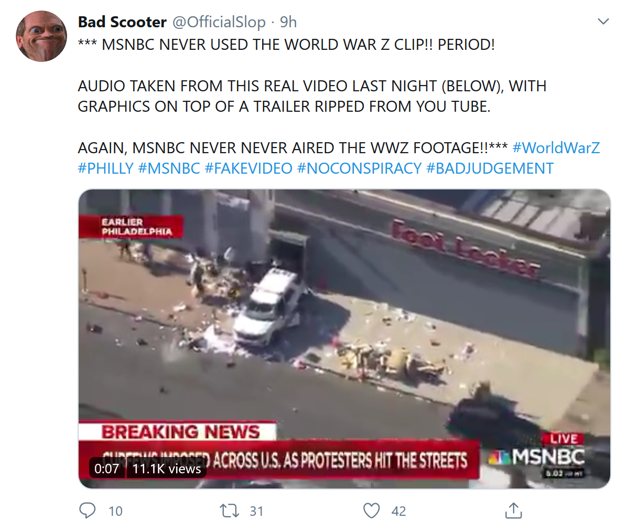Open the #NOCONSPIRACY hashtag
The height and width of the screenshot is (531, 627).
pos(359,168)
